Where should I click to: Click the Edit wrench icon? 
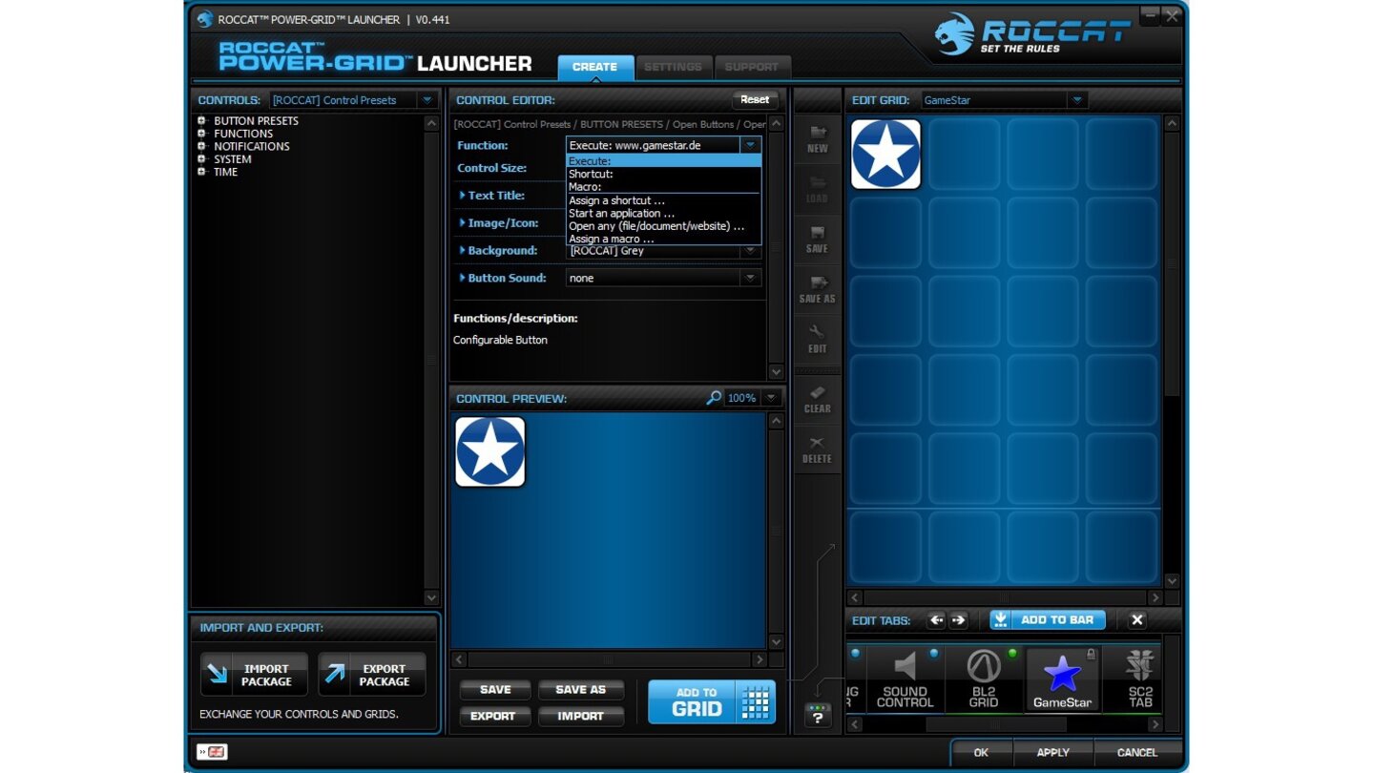coord(818,339)
